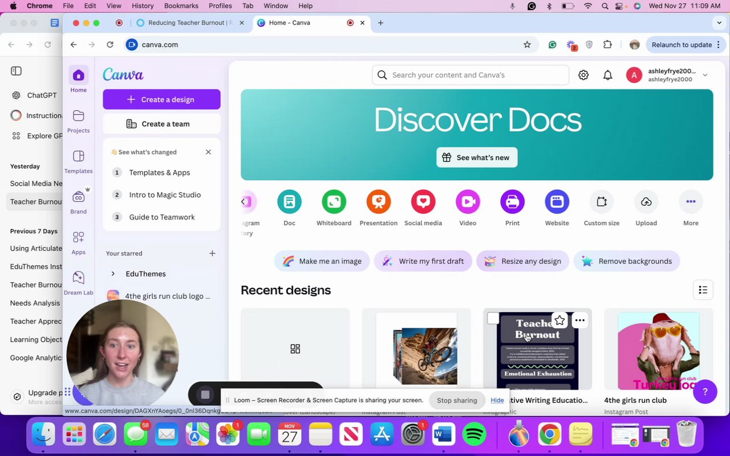Screen dimensions: 730x456
Task: Choose the Website design type icon
Action: tap(557, 202)
